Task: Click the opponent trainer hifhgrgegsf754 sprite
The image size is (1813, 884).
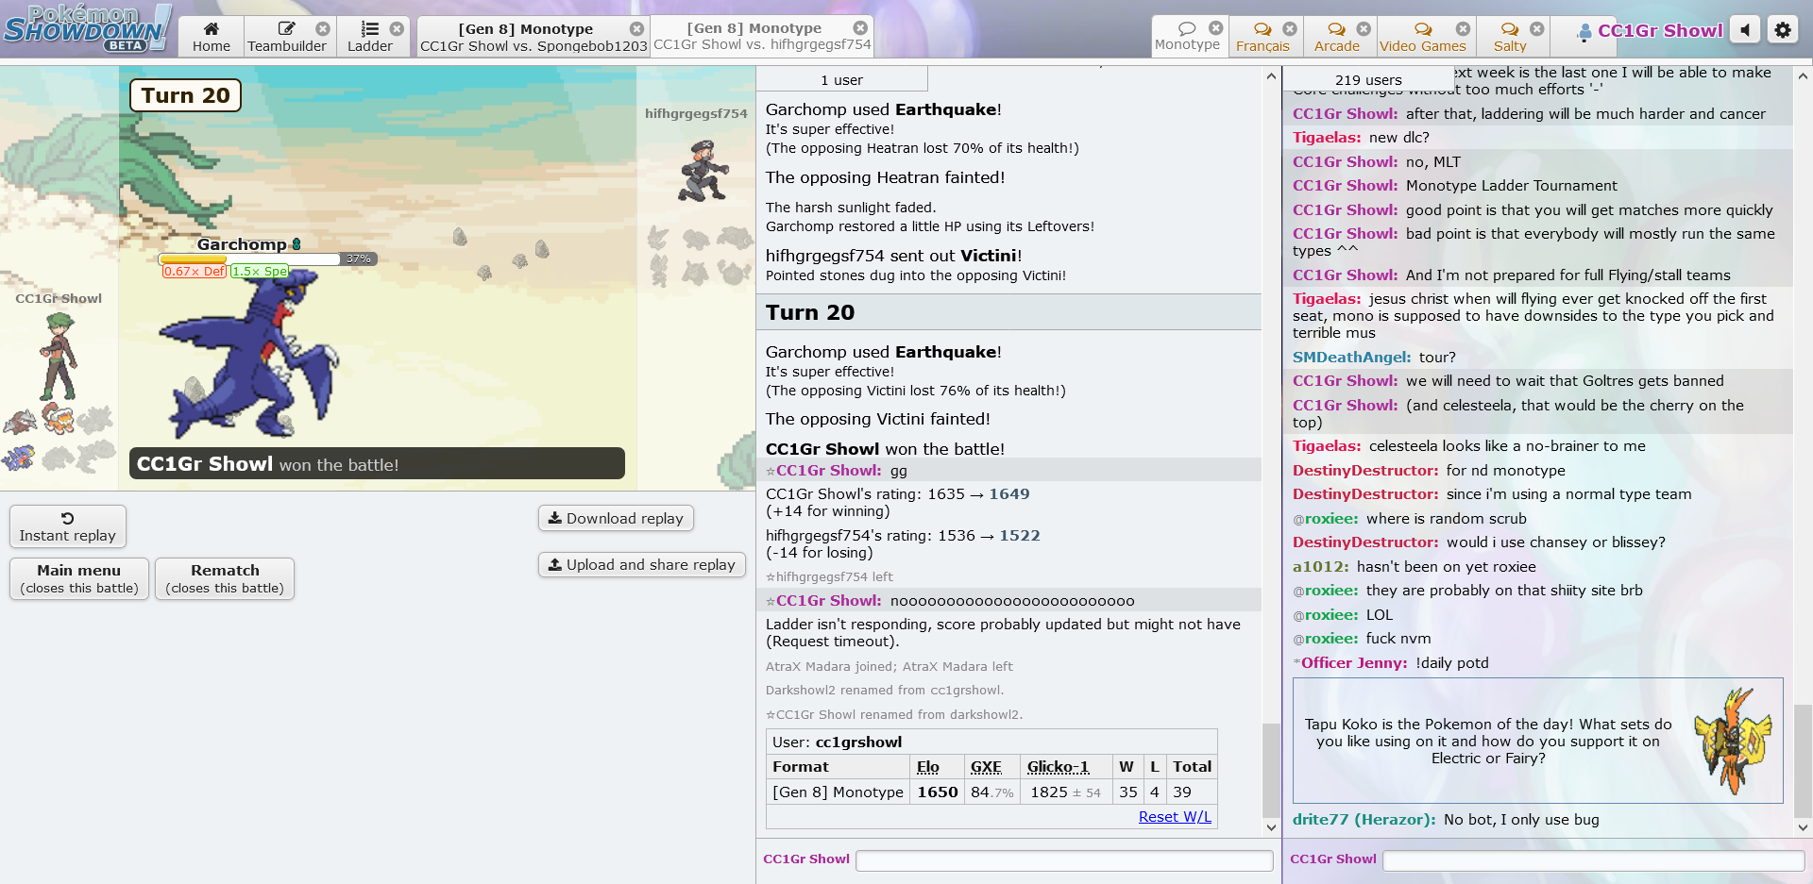Action: coord(703,171)
